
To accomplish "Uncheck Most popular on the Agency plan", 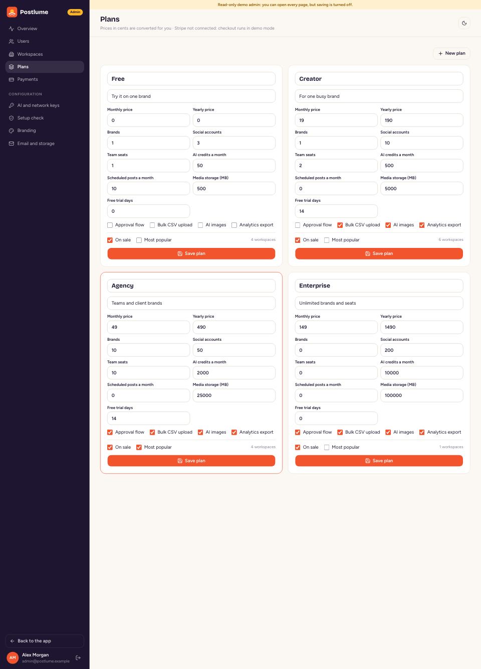I will [139, 447].
